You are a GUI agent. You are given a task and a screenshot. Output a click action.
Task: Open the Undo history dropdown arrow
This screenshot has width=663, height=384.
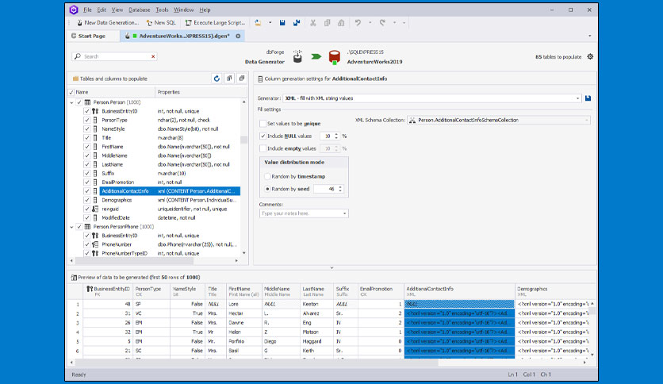pyautogui.click(x=370, y=23)
